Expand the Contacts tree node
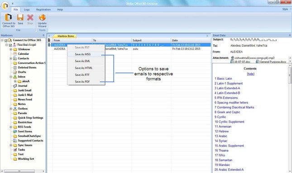This screenshot has height=173, width=292. (11, 58)
